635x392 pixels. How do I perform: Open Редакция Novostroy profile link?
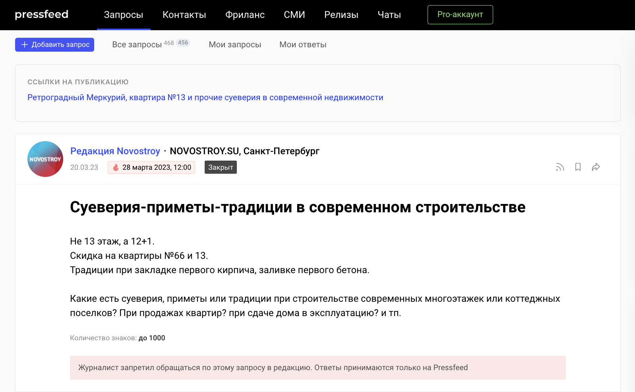115,151
